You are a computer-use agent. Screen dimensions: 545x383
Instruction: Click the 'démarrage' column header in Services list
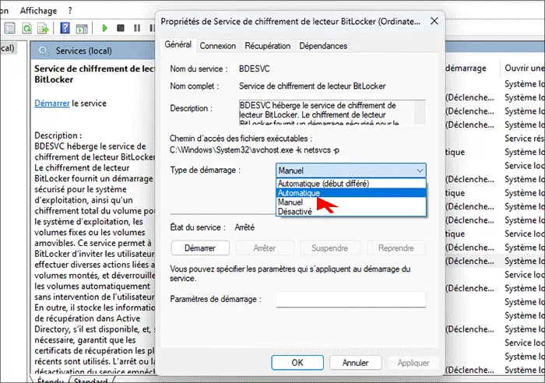point(466,69)
